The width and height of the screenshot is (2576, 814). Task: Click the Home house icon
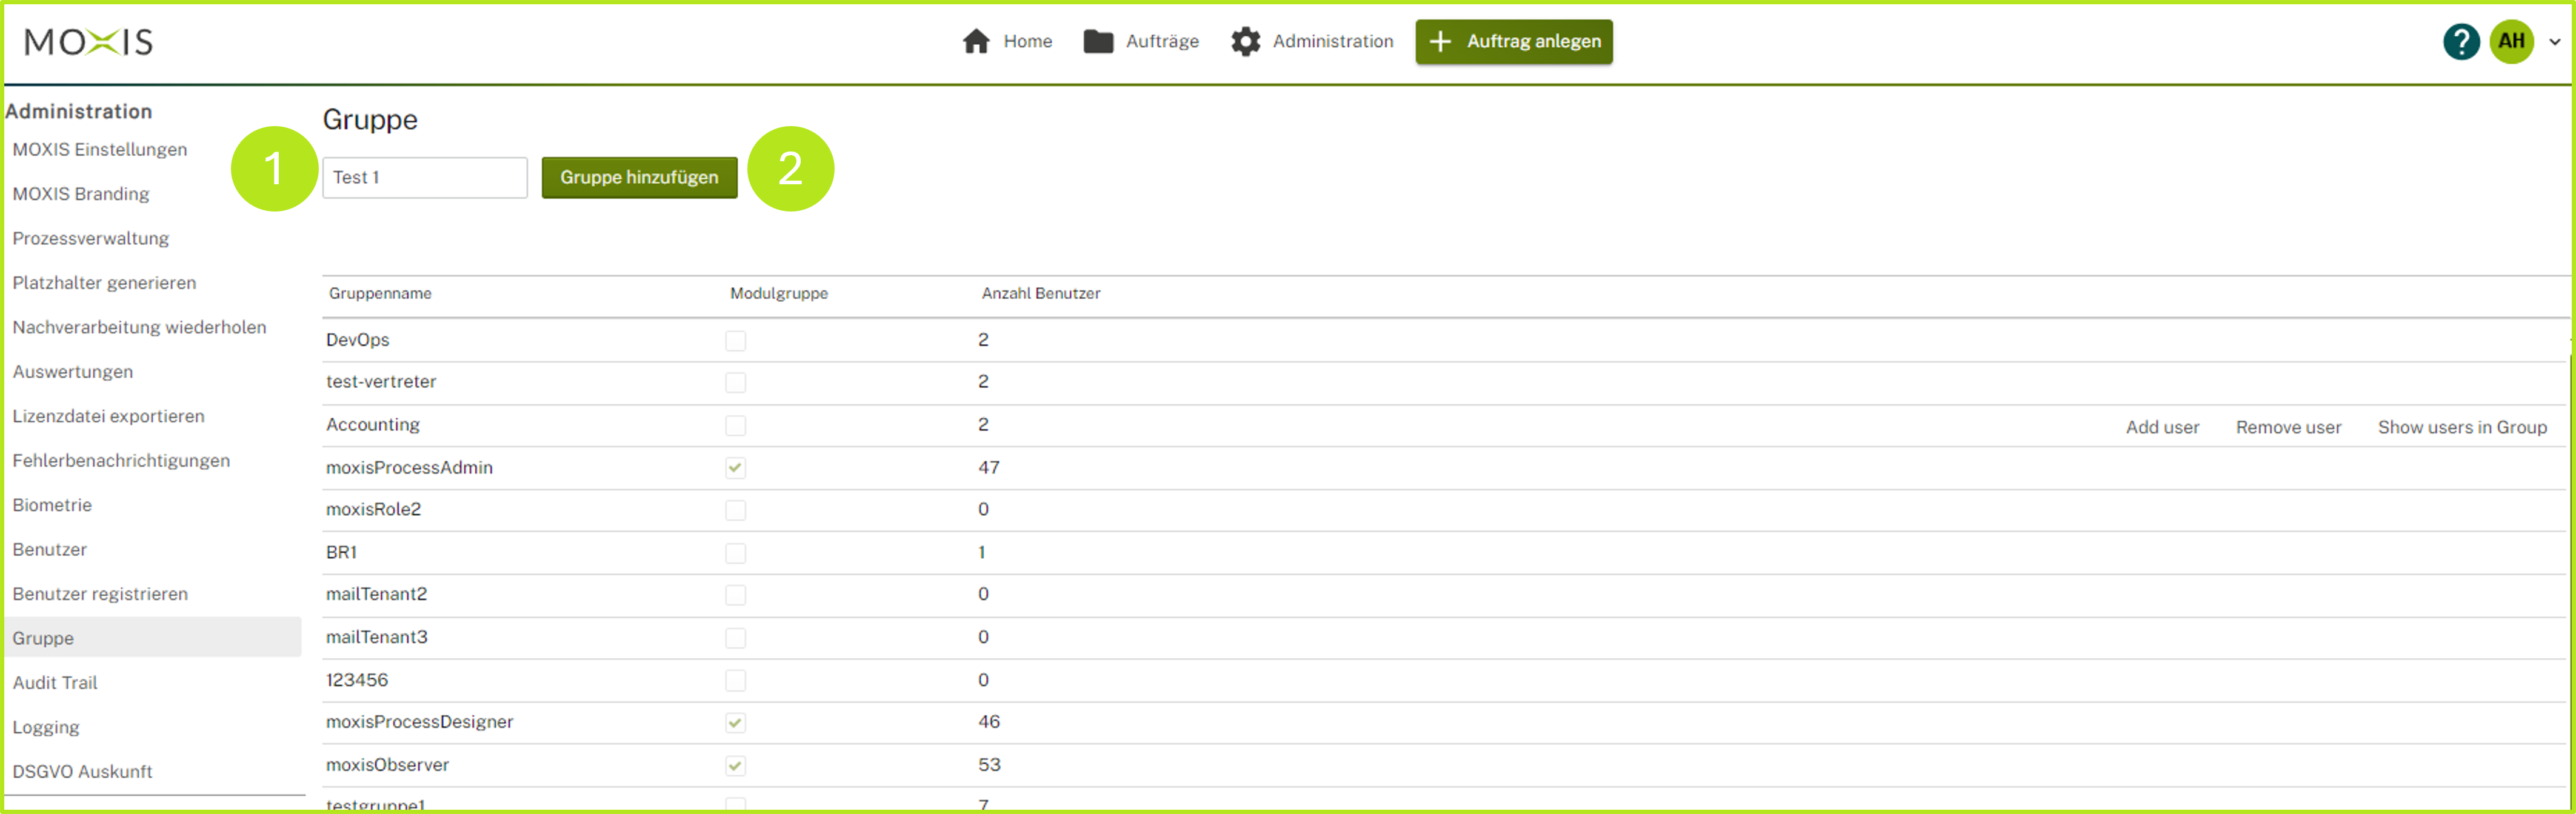(975, 41)
